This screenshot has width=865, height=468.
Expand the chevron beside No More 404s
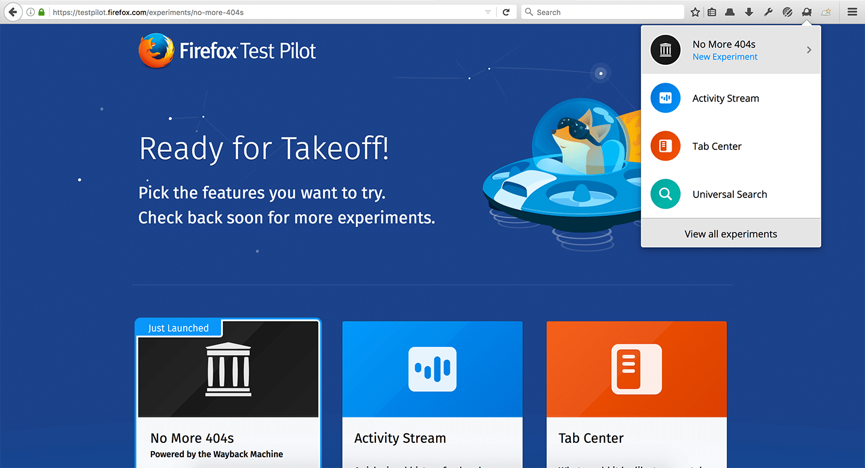pyautogui.click(x=809, y=50)
